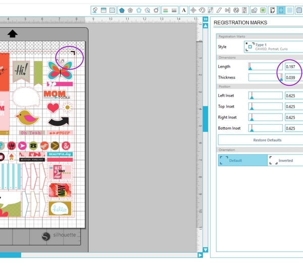Click the spiral icon at toolbar end
303x266 pixels.
tap(299, 10)
